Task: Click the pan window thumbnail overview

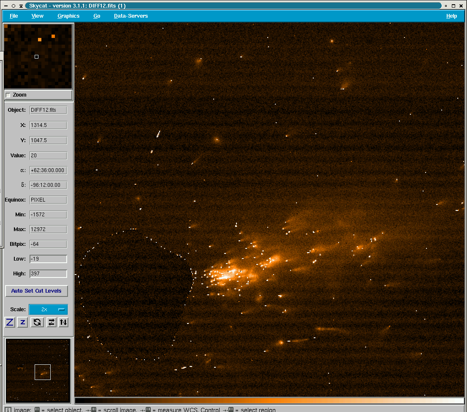Action: tap(38, 371)
